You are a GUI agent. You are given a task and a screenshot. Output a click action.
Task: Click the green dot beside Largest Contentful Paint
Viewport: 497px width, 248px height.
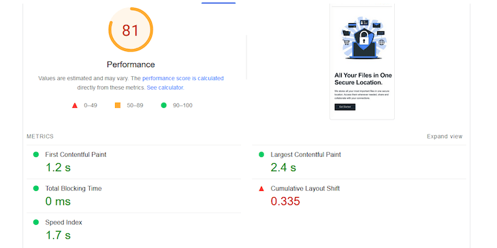tap(261, 155)
